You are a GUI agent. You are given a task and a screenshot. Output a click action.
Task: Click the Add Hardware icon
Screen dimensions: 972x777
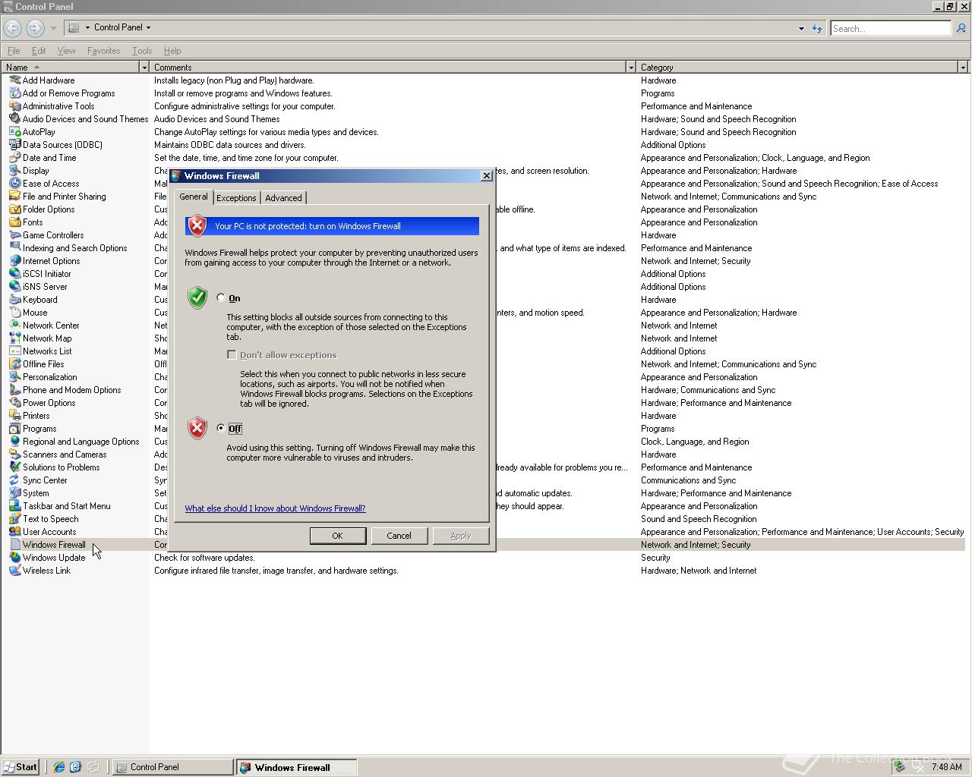click(14, 80)
